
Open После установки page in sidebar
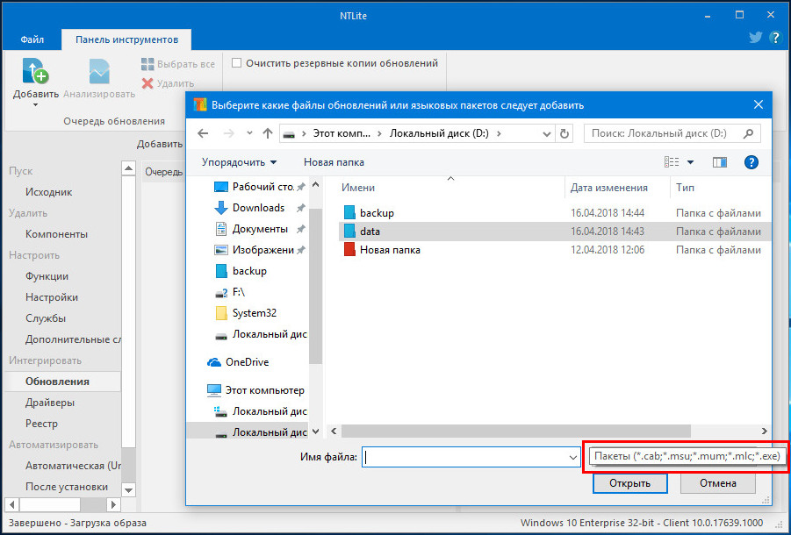[x=67, y=487]
